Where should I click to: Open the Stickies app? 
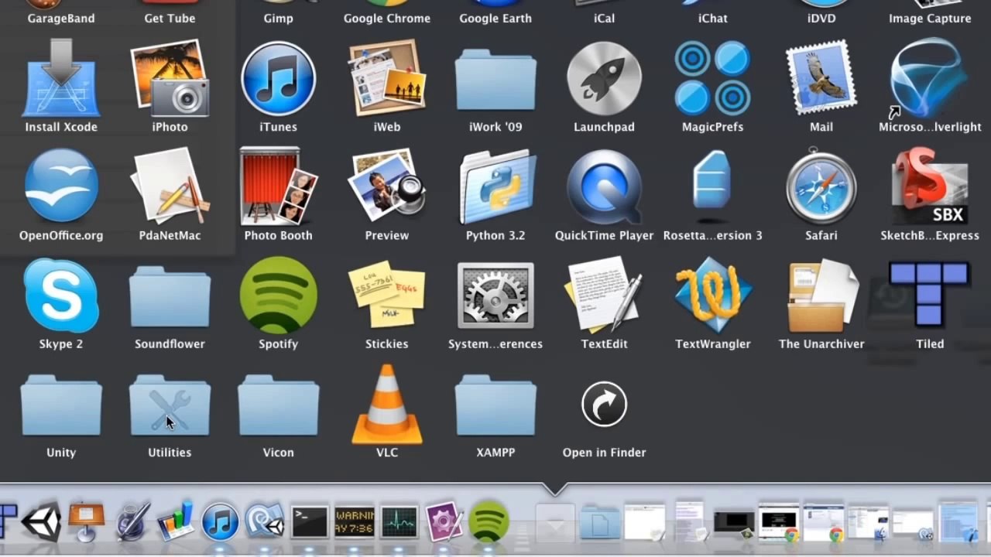[x=386, y=296]
